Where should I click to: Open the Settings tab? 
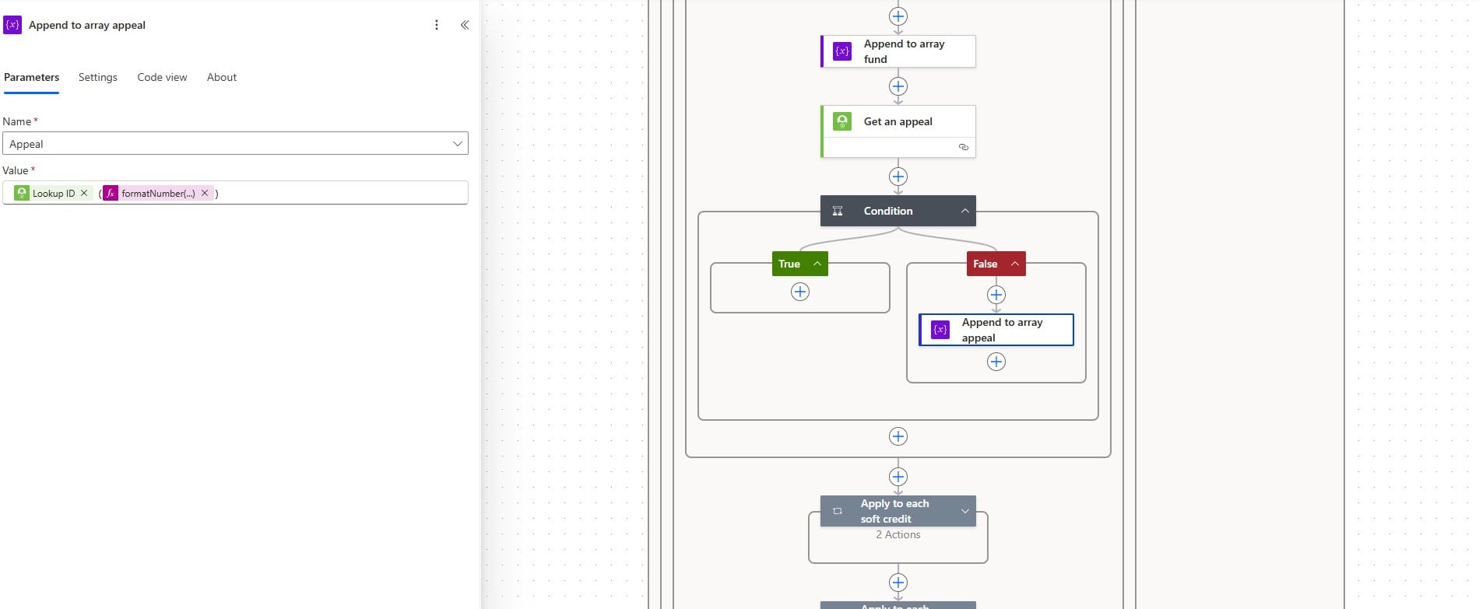tap(98, 77)
